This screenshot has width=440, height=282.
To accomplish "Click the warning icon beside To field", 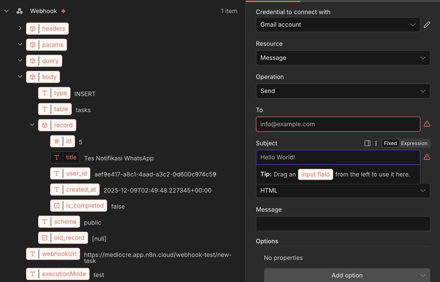I will pos(427,124).
